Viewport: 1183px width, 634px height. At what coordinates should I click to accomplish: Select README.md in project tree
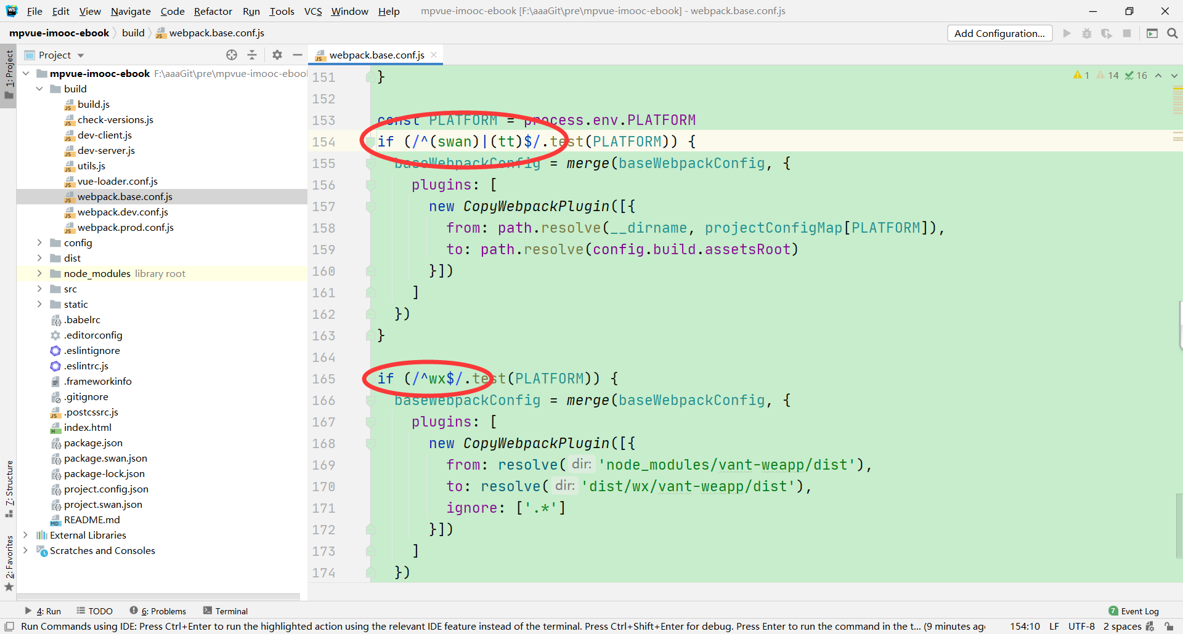pos(92,520)
